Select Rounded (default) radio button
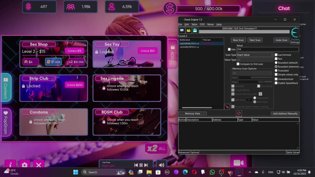315x177 pixels. pos(276,63)
